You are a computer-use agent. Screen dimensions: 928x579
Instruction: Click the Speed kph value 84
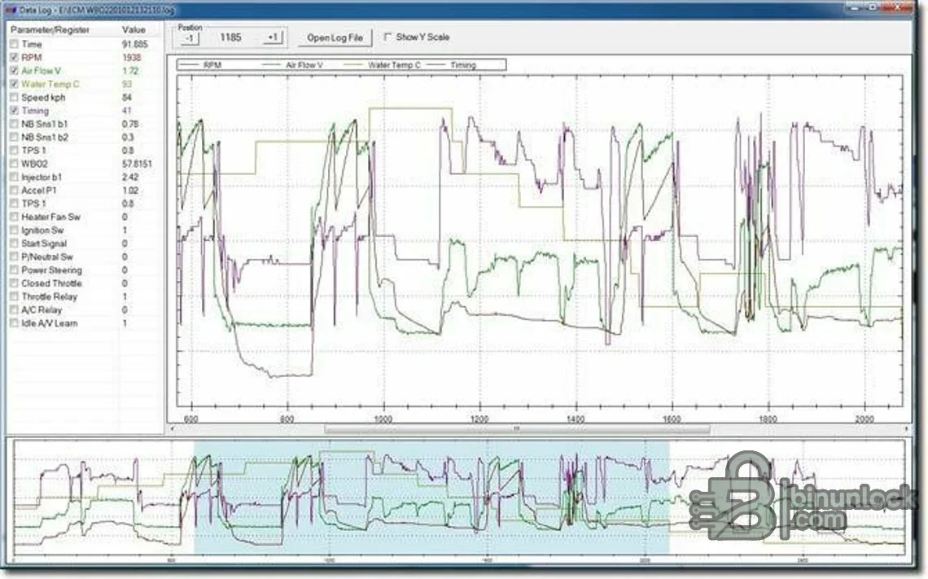[x=127, y=98]
